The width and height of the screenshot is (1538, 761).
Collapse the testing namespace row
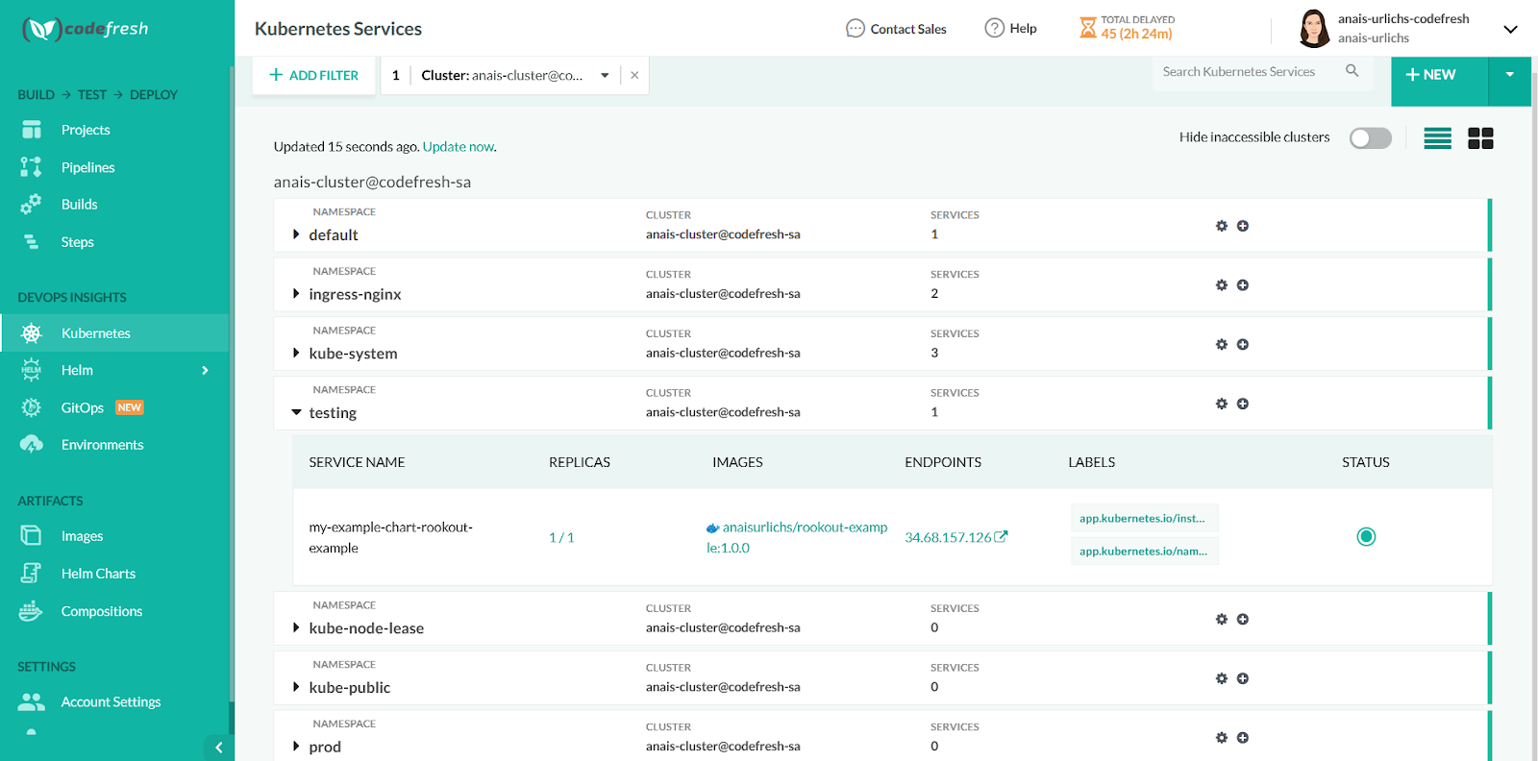point(296,412)
